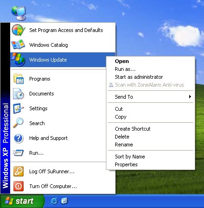Select Copy from the context menu
204x208 pixels.
point(150,117)
